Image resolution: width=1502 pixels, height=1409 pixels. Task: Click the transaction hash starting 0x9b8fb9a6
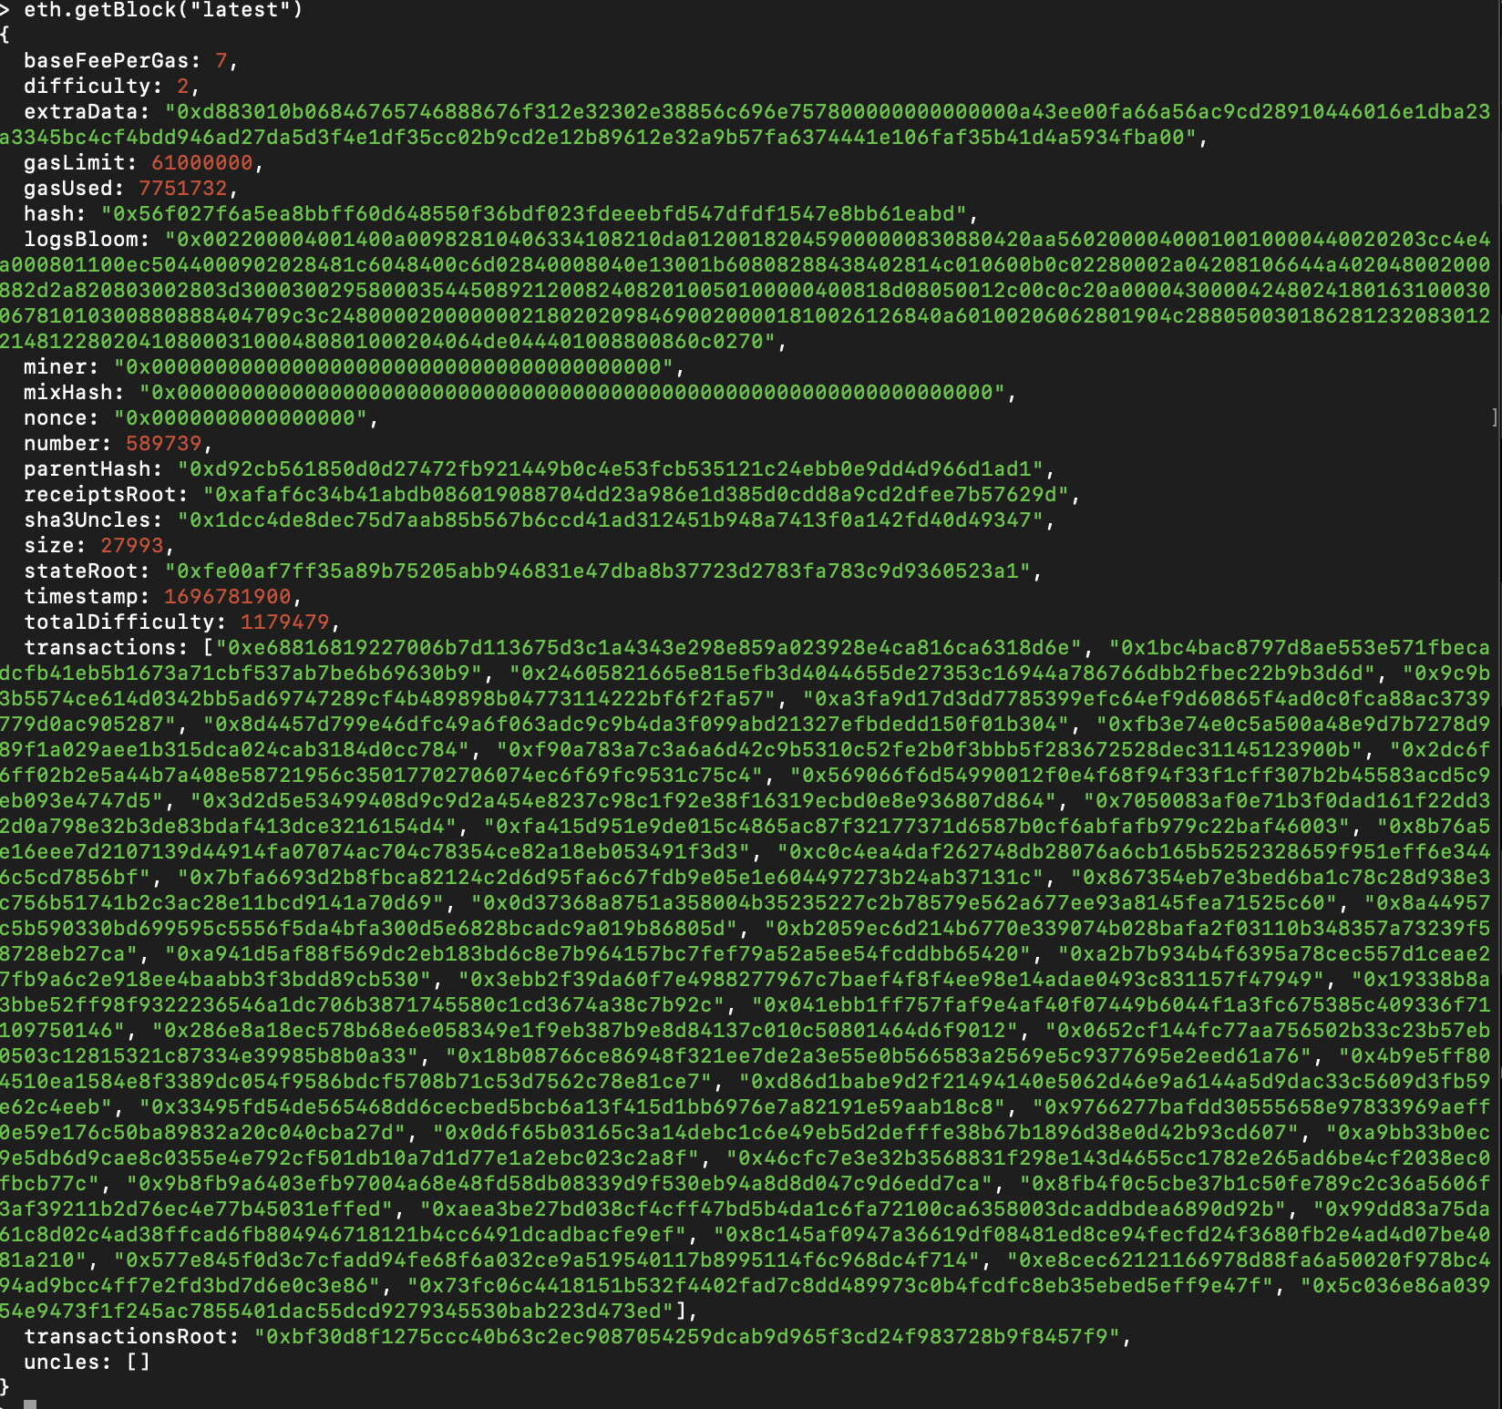560,1184
